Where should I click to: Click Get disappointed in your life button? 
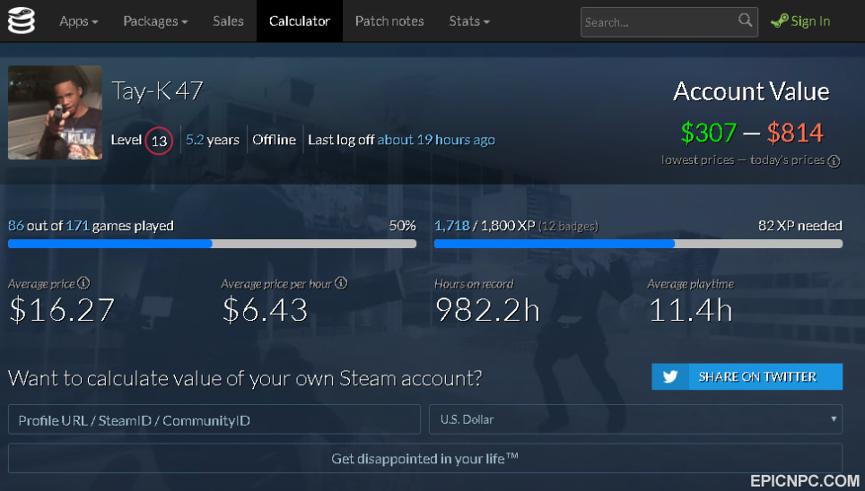[424, 458]
